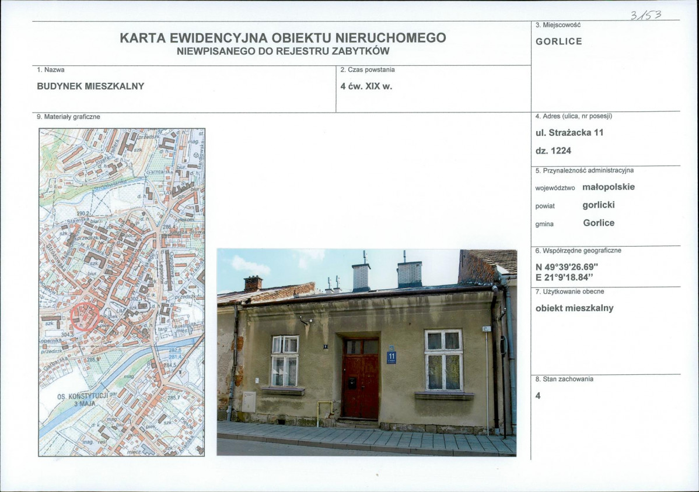The width and height of the screenshot is (699, 492).
Task: Select the longitude 'E 21°9'18.84"'
Action: pos(565,277)
